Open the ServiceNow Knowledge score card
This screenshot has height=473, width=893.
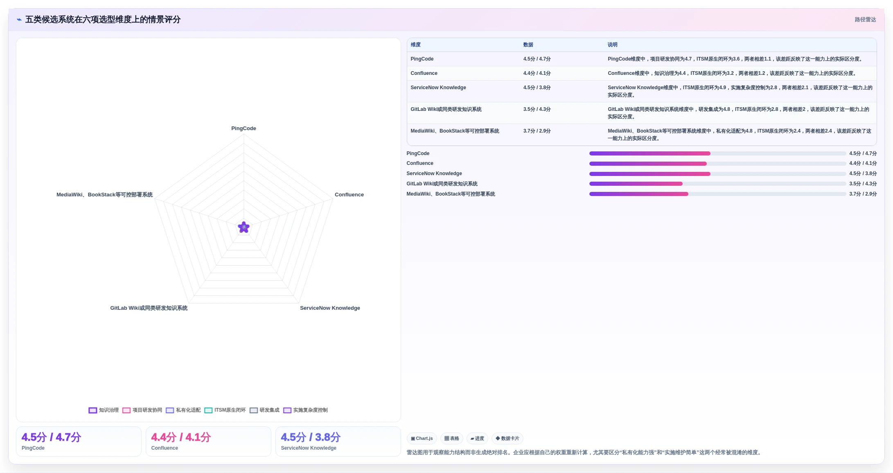pos(338,441)
